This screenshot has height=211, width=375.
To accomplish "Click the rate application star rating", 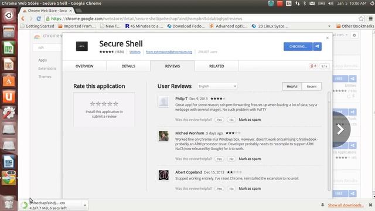I will [x=104, y=104].
